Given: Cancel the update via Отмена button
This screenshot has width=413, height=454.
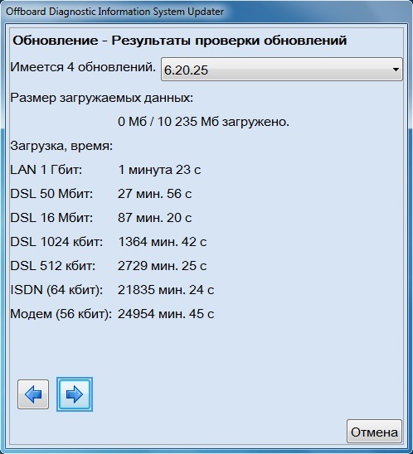Looking at the screenshot, I should [374, 432].
